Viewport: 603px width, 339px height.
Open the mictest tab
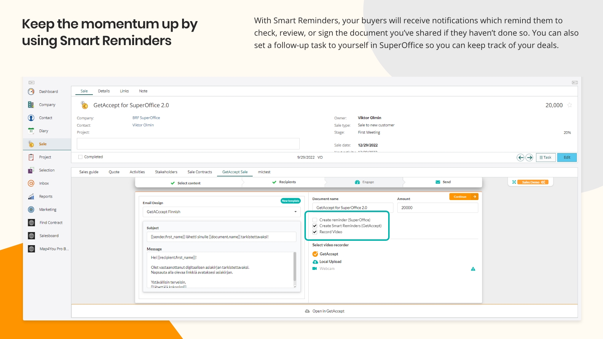(x=264, y=172)
